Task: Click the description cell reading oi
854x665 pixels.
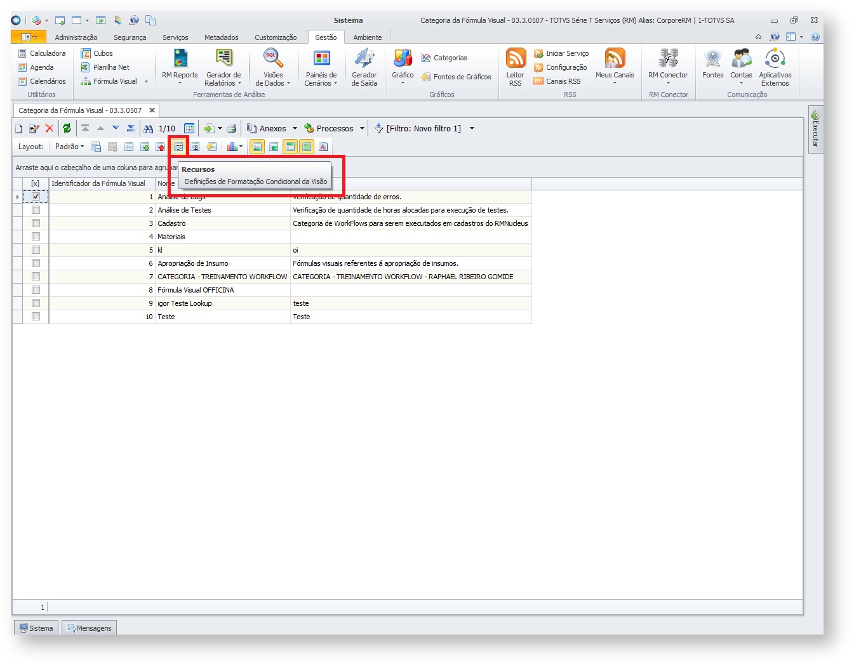Action: (x=411, y=250)
